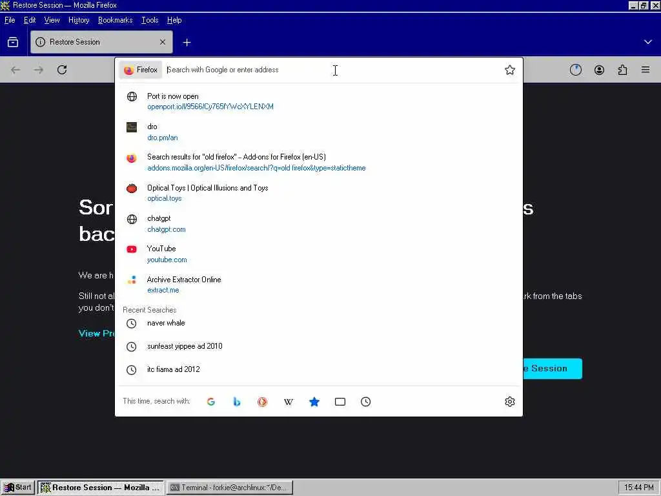The height and width of the screenshot is (496, 661).
Task: Click the partially hidden Restore Session button
Action: (x=553, y=369)
